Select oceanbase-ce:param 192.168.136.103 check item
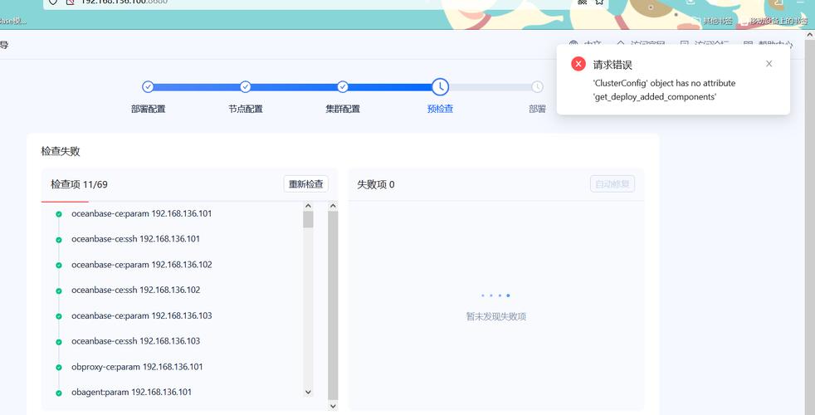 pos(141,315)
